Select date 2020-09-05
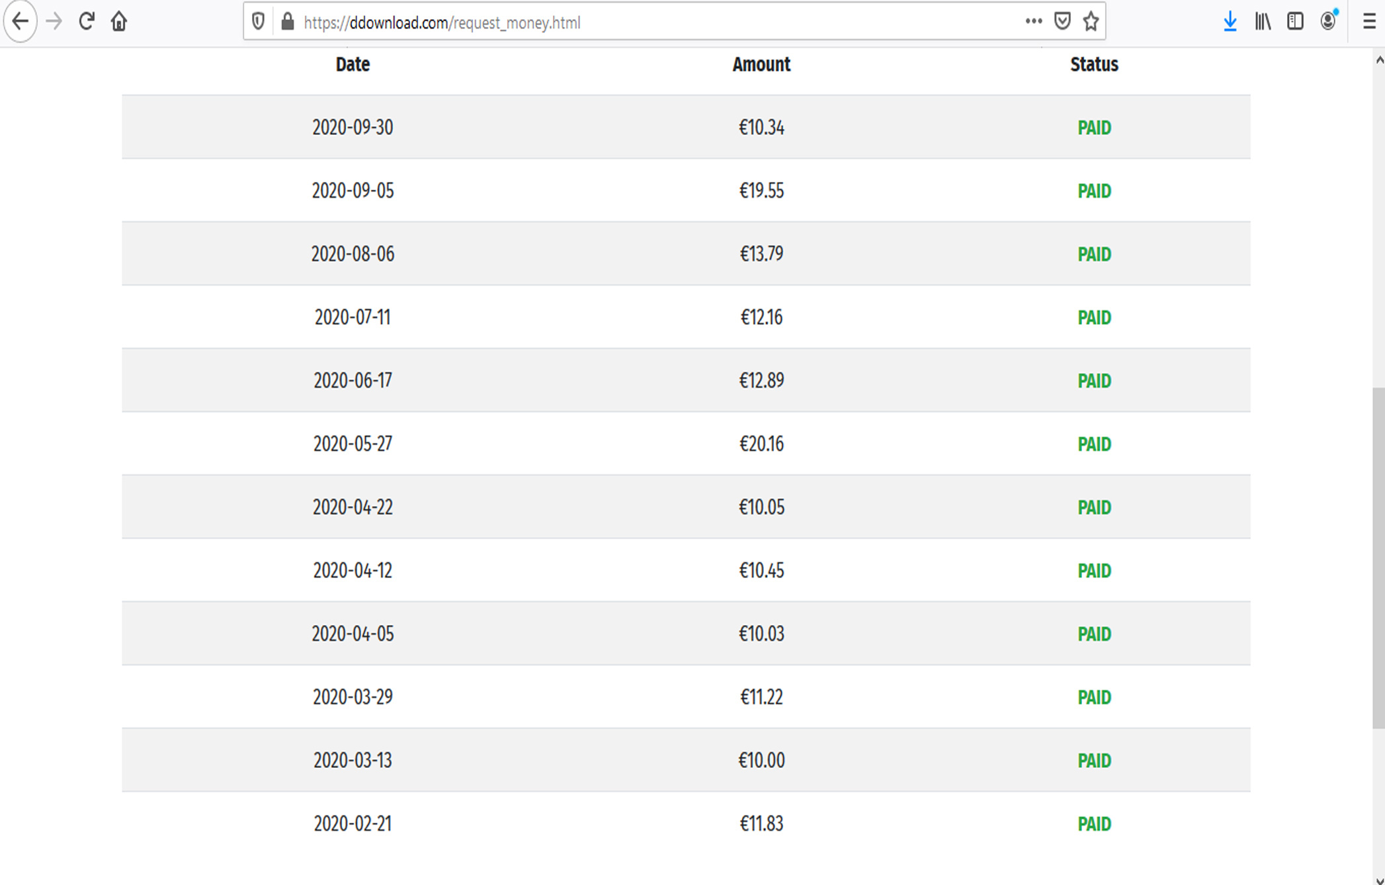Viewport: 1385px width, 885px height. pyautogui.click(x=353, y=190)
